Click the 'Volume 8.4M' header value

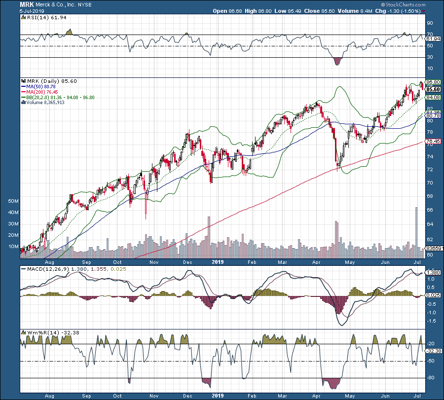(355, 11)
